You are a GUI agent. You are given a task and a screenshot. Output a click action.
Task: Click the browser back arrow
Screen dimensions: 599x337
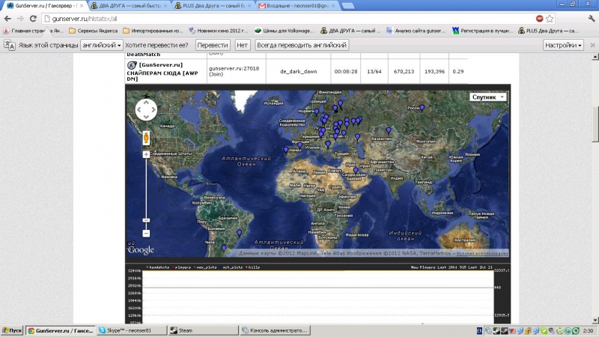[7, 18]
